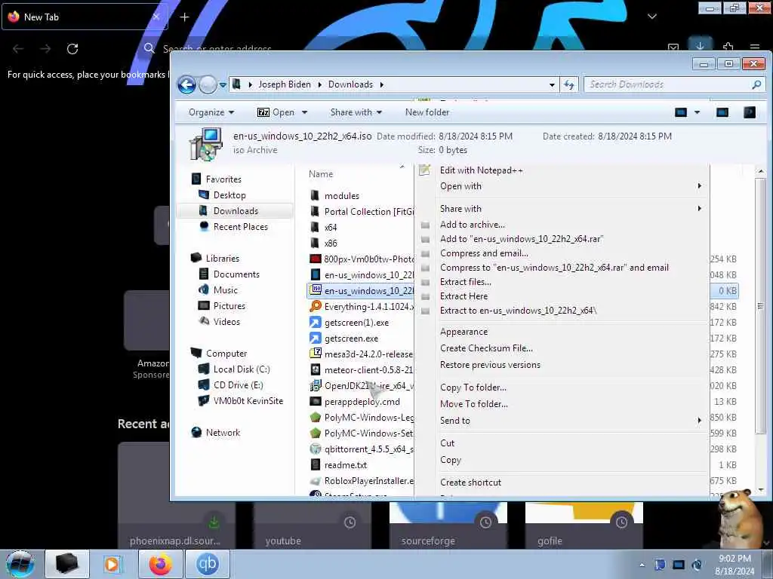Image resolution: width=773 pixels, height=579 pixels.
Task: Open the Firefox list all tabs chevron
Action: 651,17
